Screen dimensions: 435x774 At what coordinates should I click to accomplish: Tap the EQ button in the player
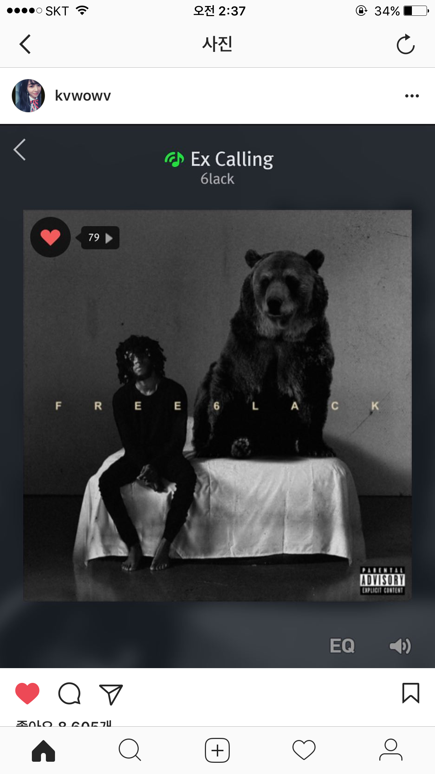(x=342, y=646)
